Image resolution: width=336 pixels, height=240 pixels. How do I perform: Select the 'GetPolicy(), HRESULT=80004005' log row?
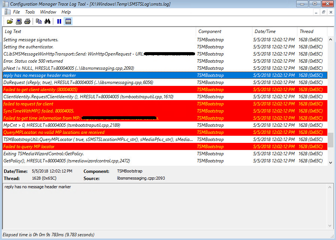[165, 161]
